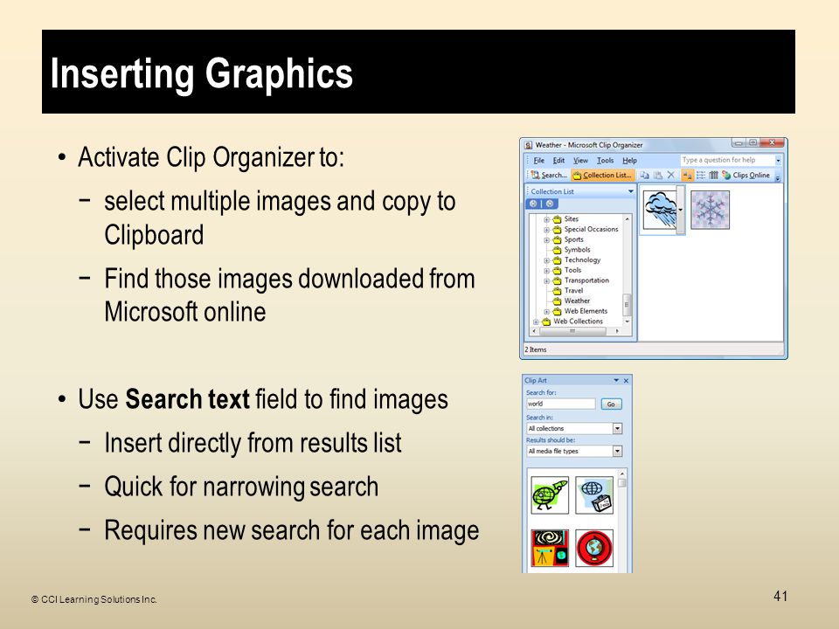Select the galaxy and telescope clip

coord(550,549)
